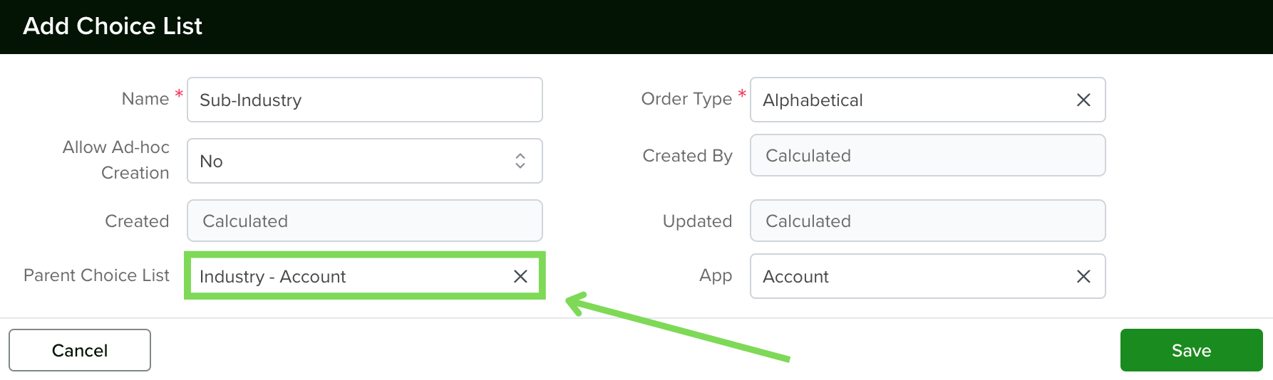The width and height of the screenshot is (1273, 380).
Task: Click the Created calculated field
Action: (365, 221)
